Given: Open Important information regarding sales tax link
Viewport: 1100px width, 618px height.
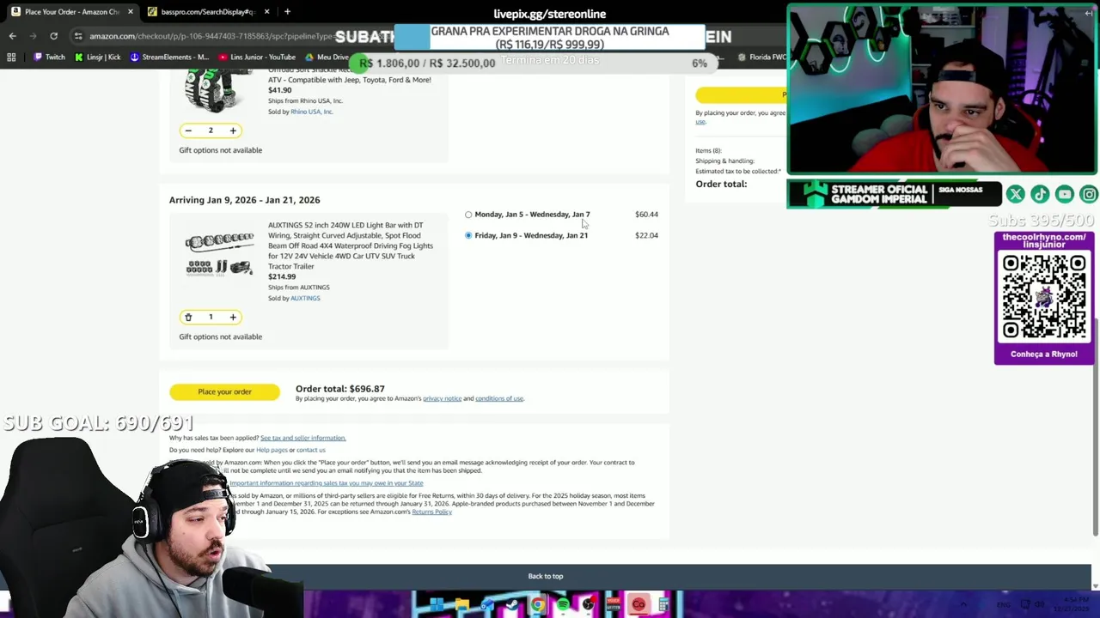Looking at the screenshot, I should coord(327,483).
